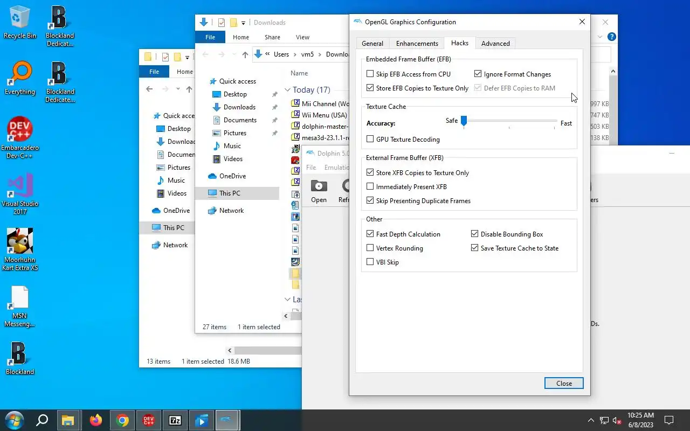
Task: Expand the ribbon chevron beside the Help icon
Action: [600, 37]
